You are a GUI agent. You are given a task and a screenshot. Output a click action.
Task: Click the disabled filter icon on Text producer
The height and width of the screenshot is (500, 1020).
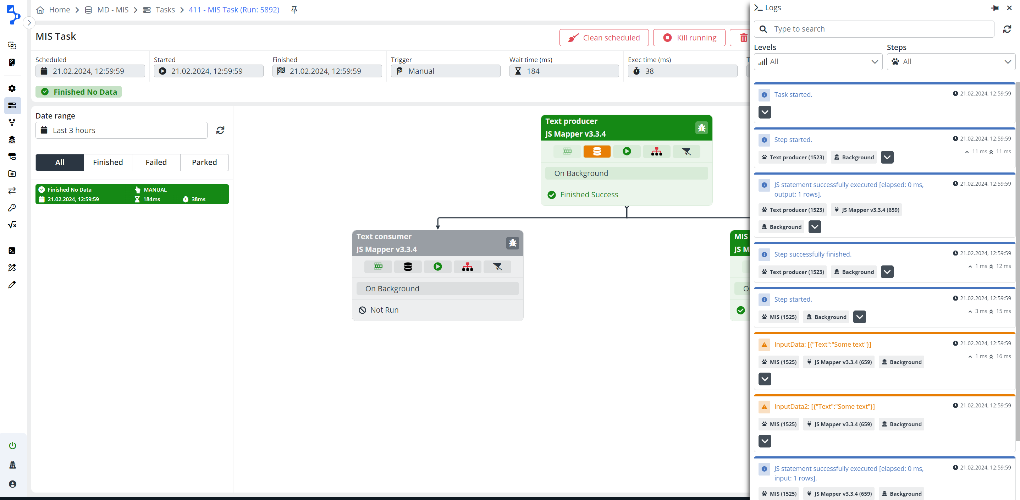click(x=686, y=151)
